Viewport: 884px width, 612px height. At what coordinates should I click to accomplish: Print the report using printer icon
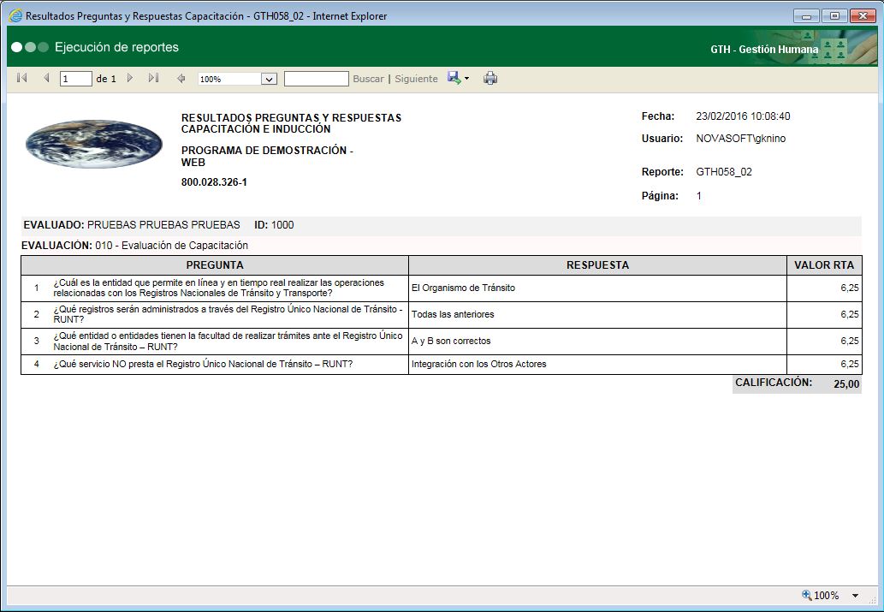click(490, 79)
